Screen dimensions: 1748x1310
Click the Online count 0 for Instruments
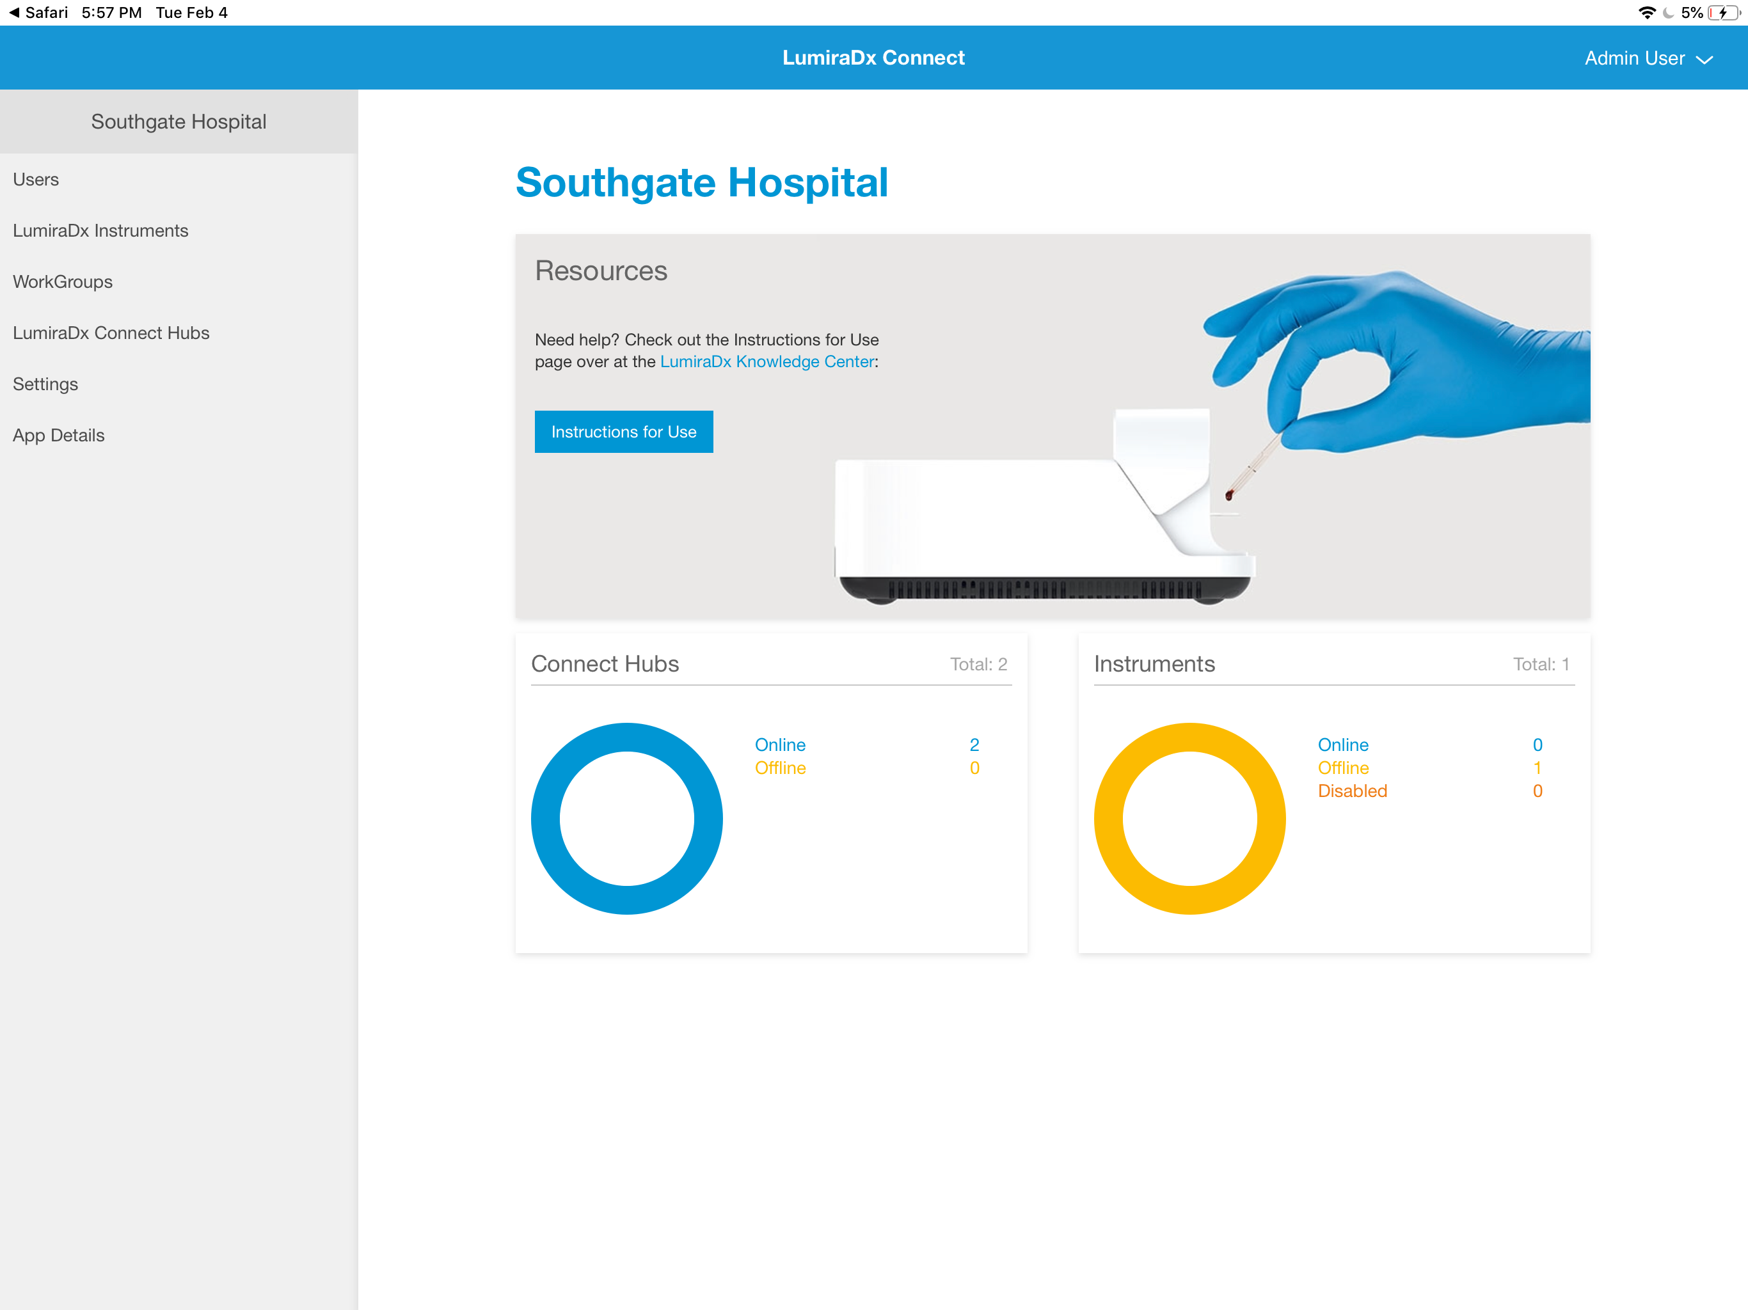[x=1537, y=745]
